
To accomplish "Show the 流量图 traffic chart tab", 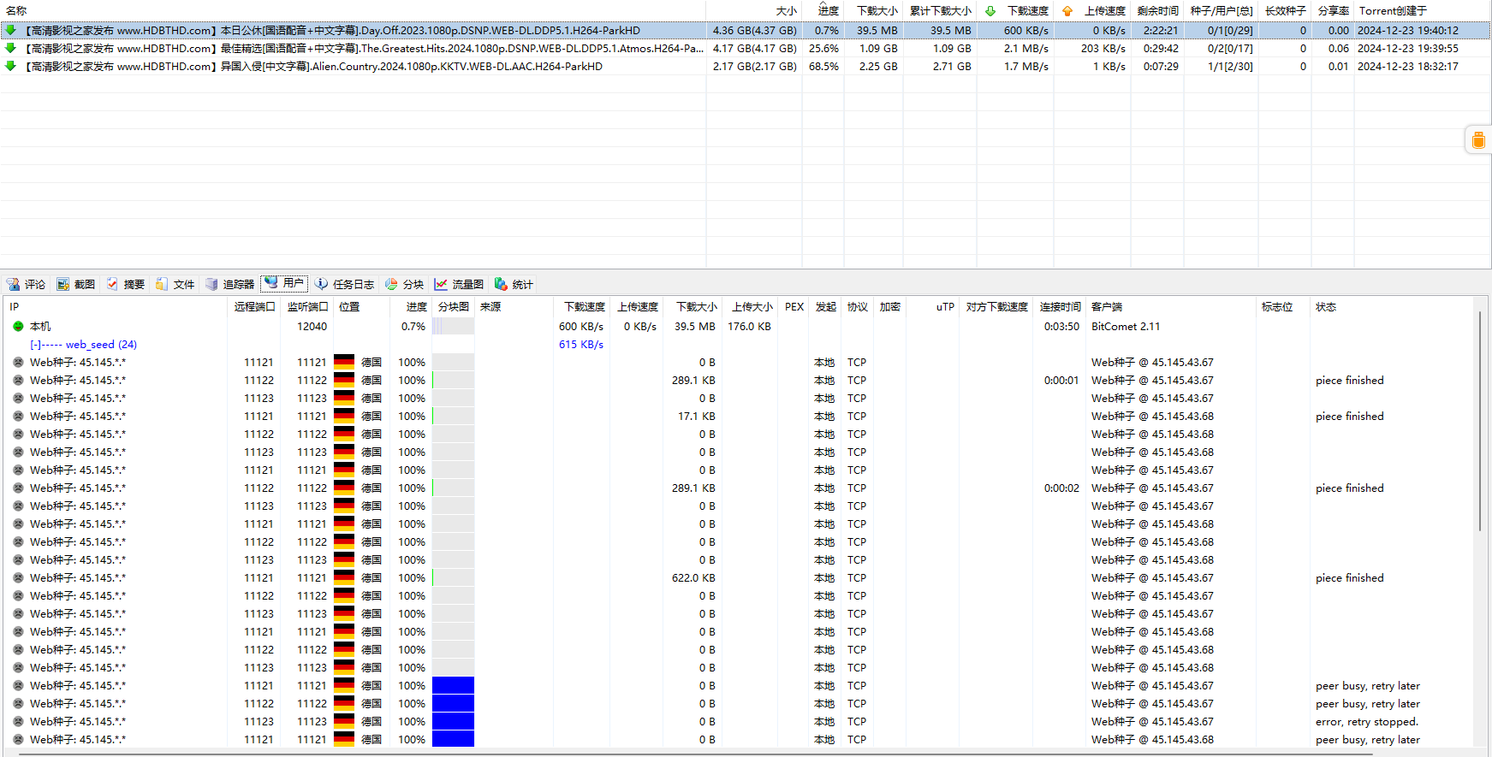I will [460, 284].
